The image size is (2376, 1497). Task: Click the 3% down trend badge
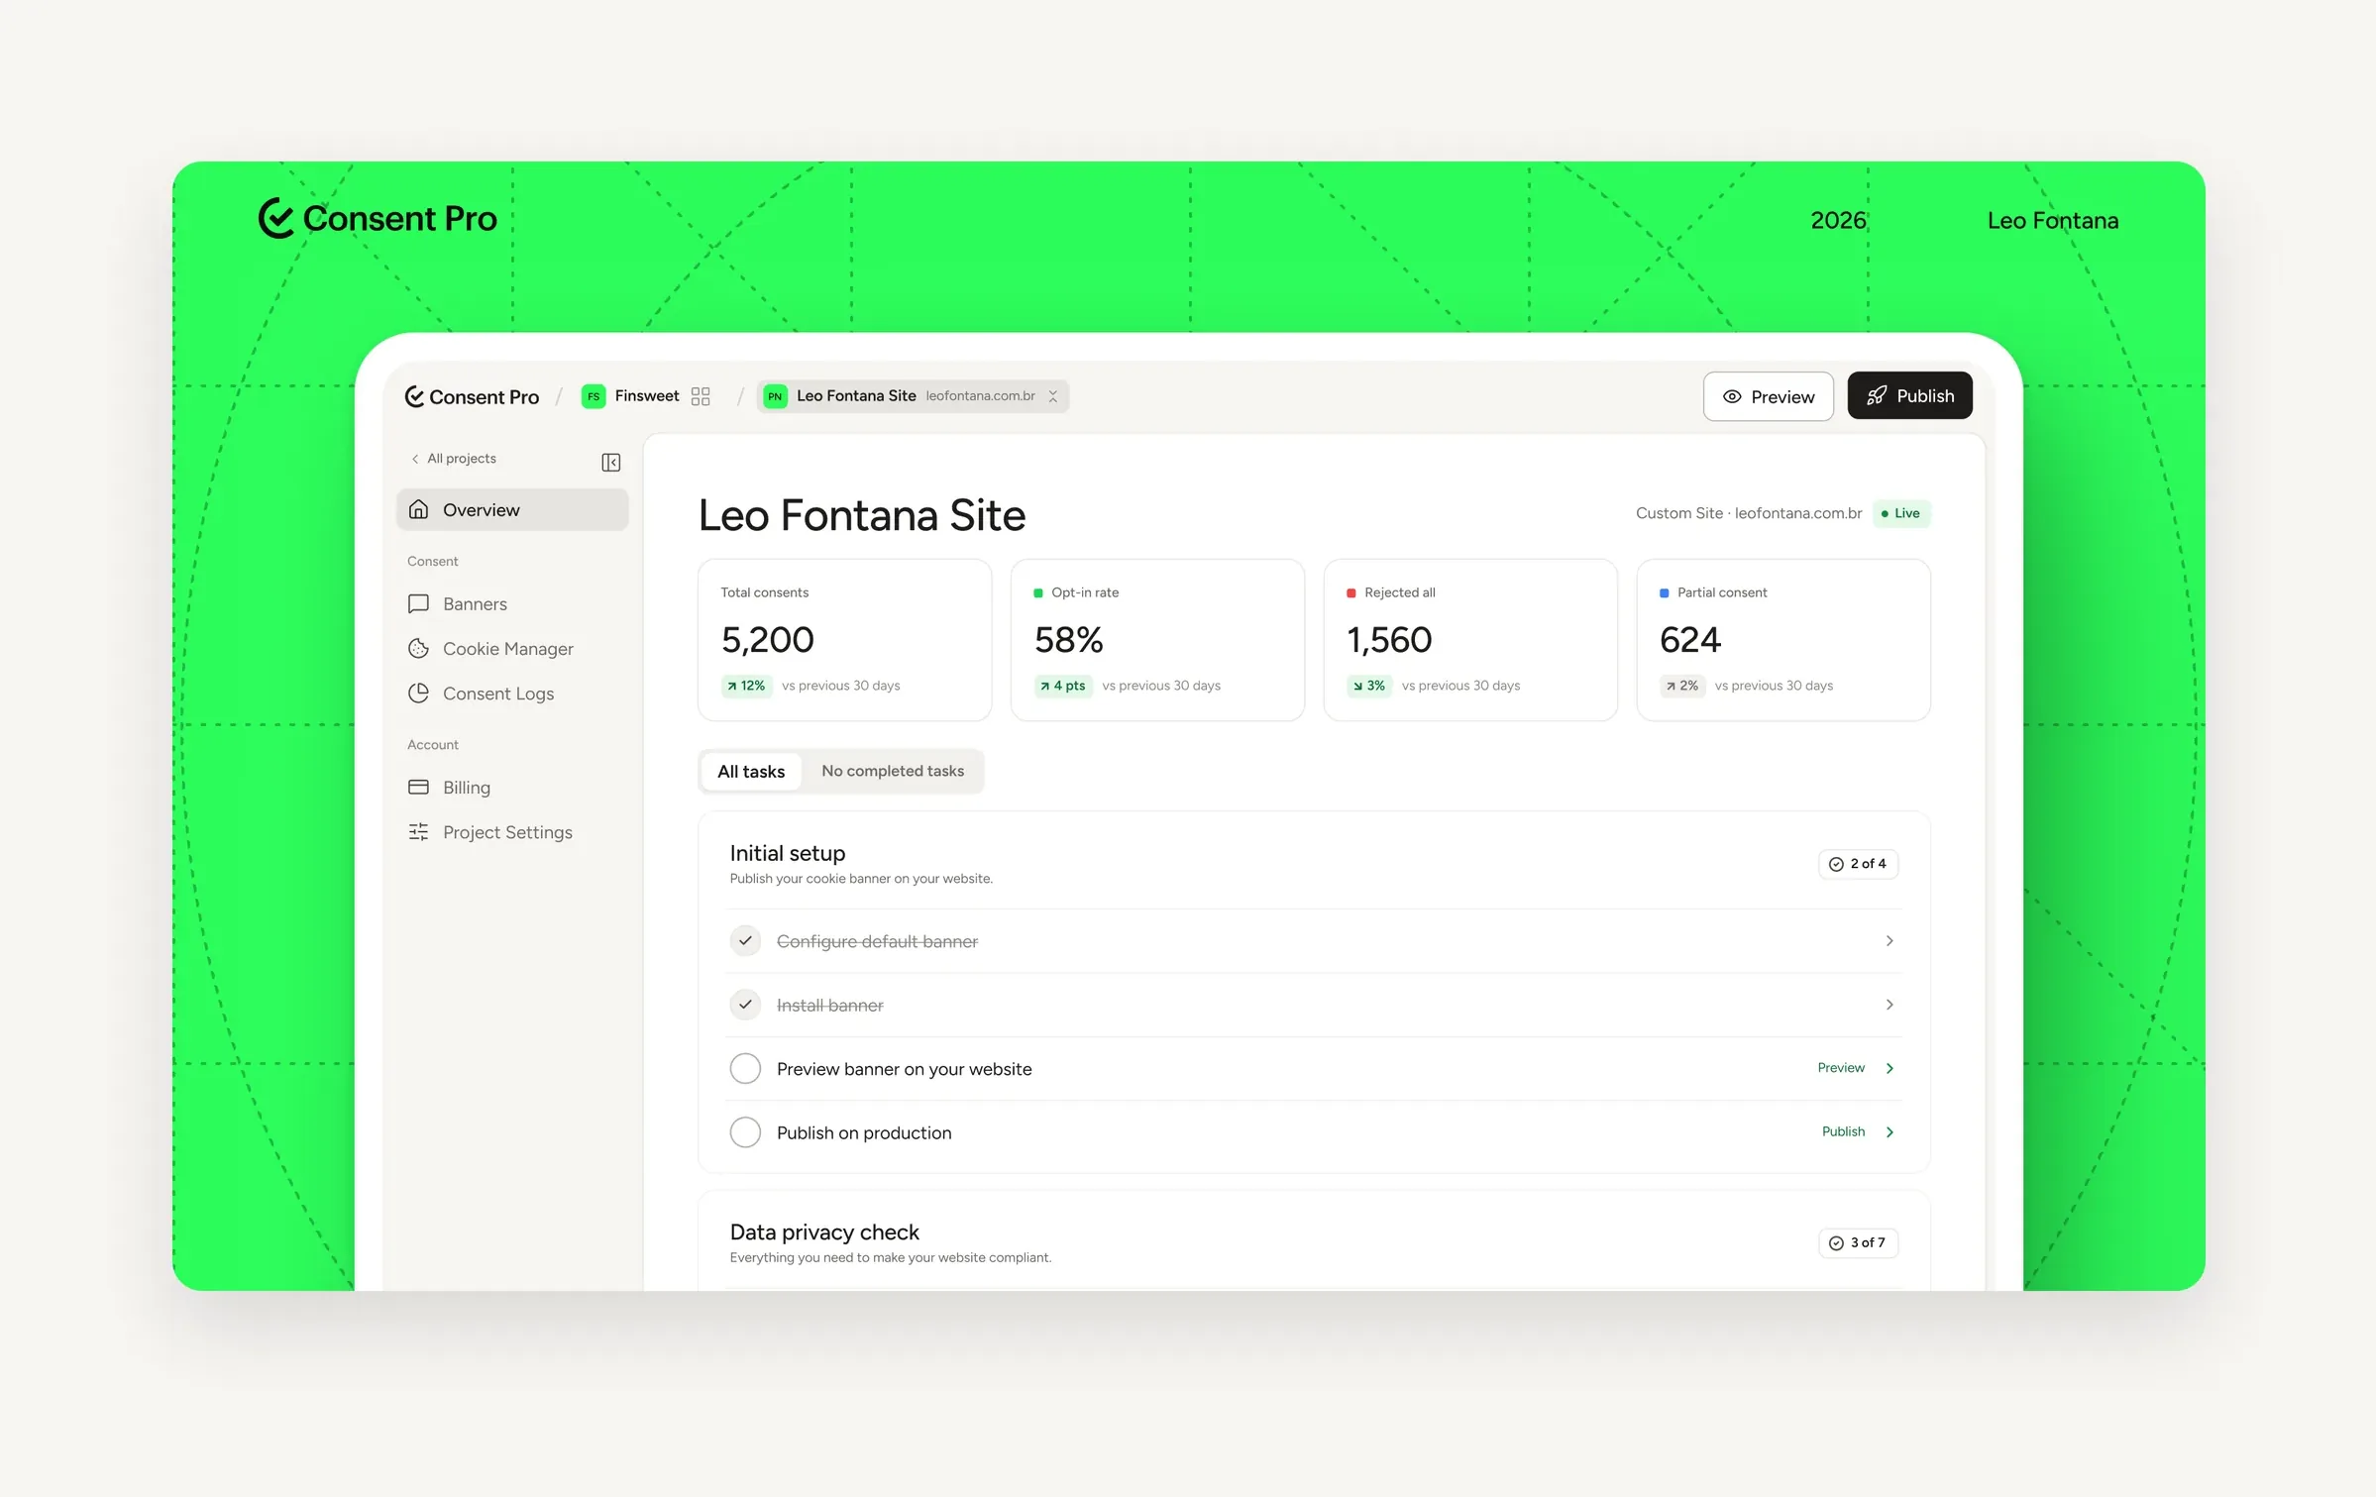click(x=1369, y=686)
